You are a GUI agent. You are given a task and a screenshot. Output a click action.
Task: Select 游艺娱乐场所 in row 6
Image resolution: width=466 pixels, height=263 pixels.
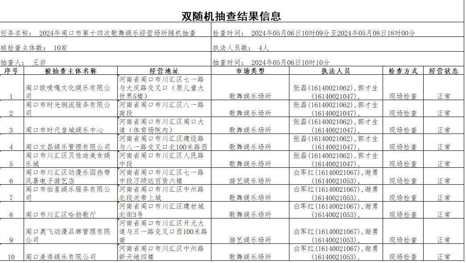(250, 176)
